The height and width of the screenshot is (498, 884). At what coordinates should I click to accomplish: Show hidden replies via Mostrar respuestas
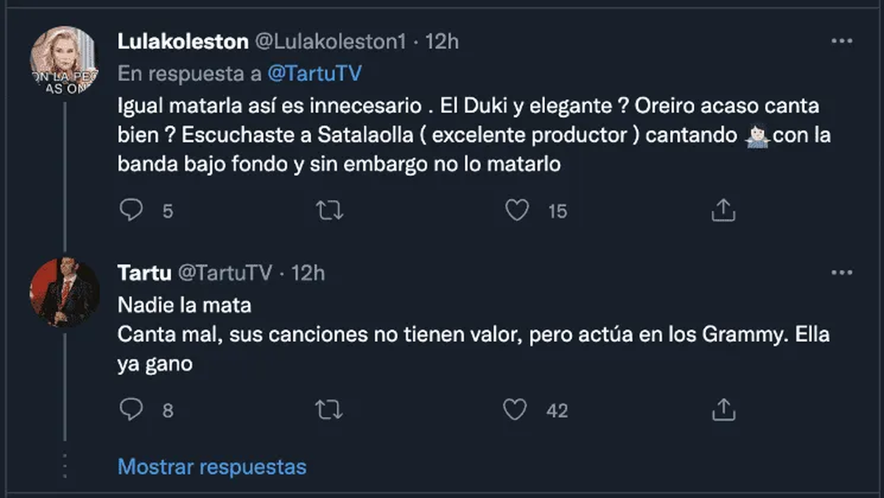coord(211,466)
